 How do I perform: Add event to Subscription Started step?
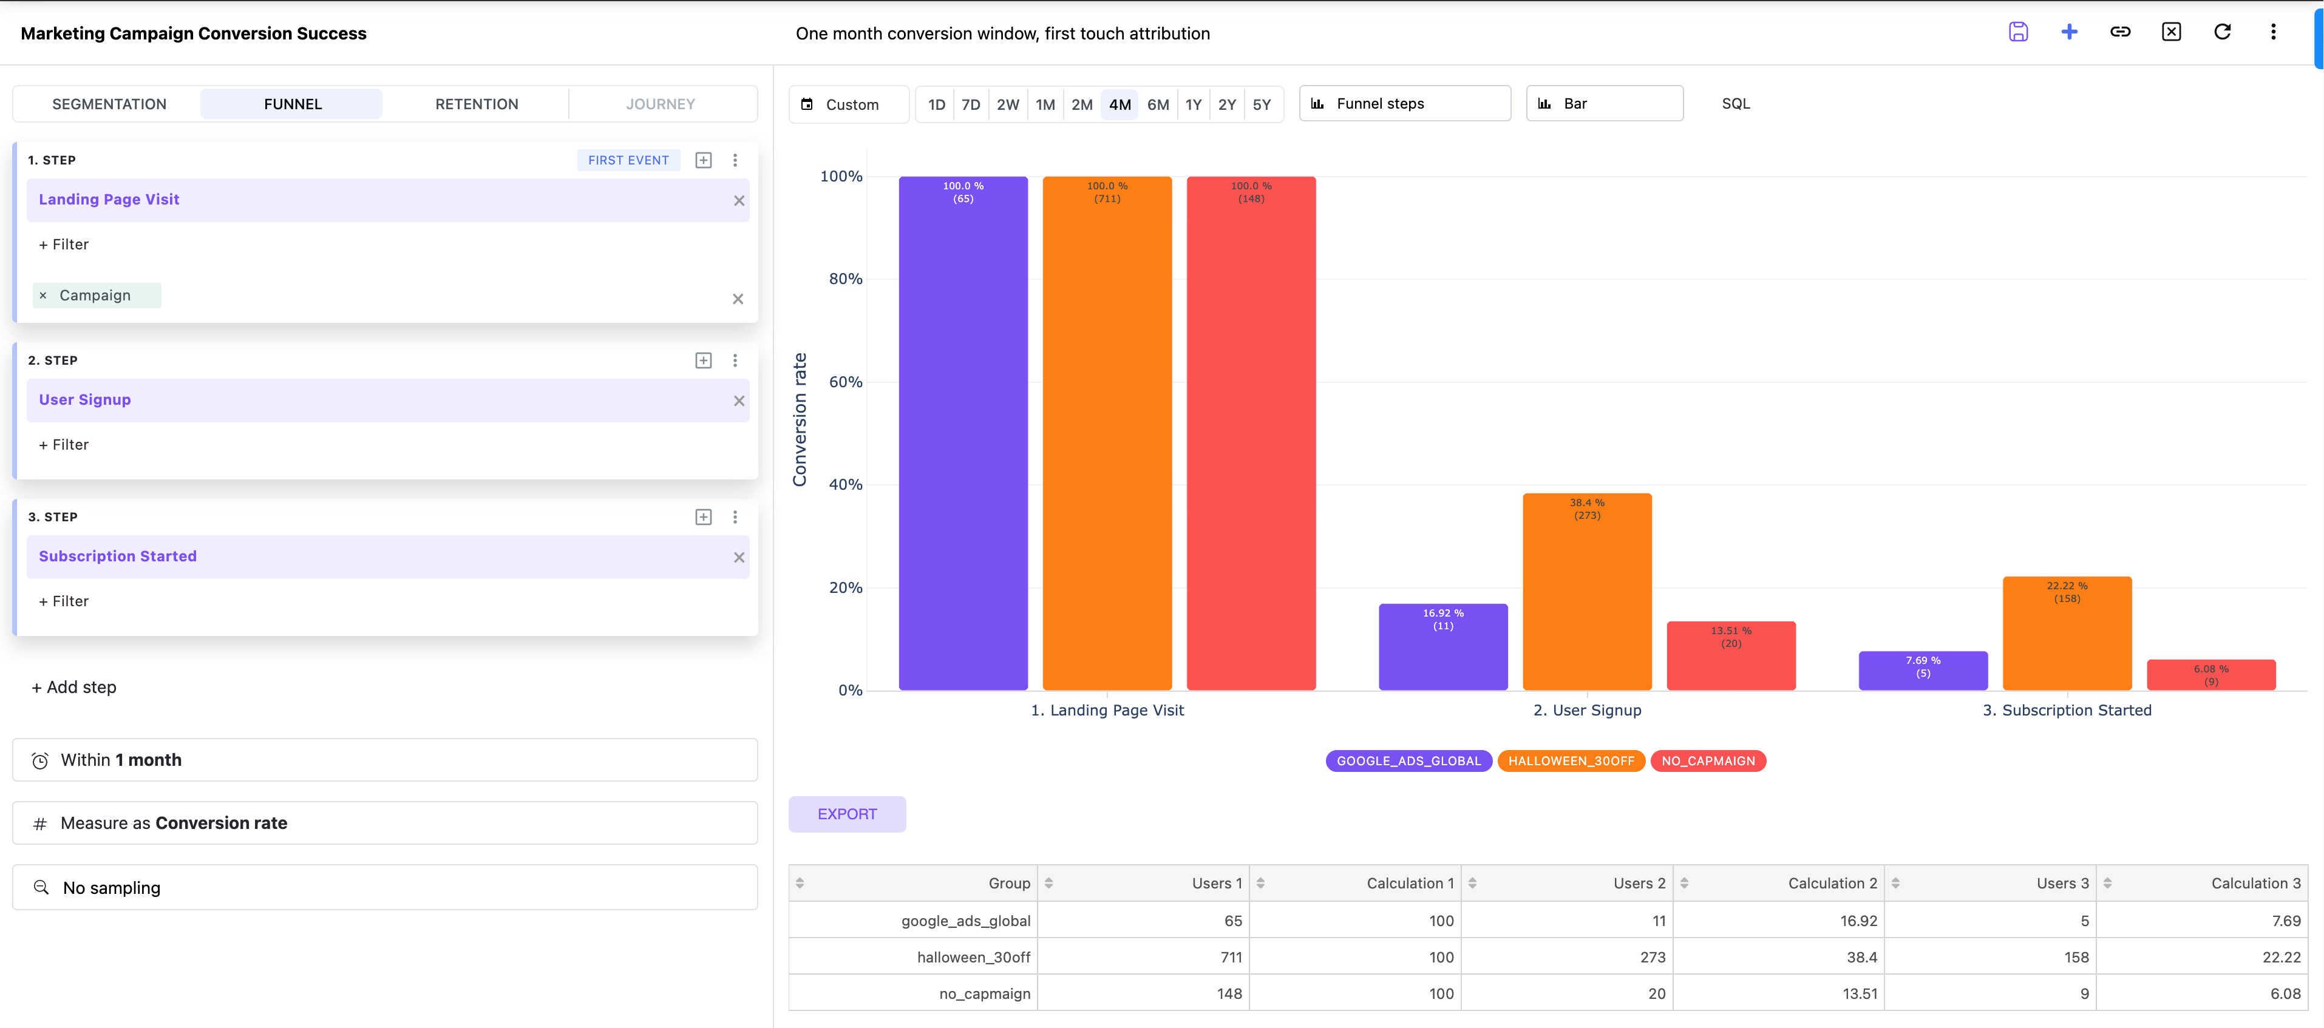pos(703,516)
